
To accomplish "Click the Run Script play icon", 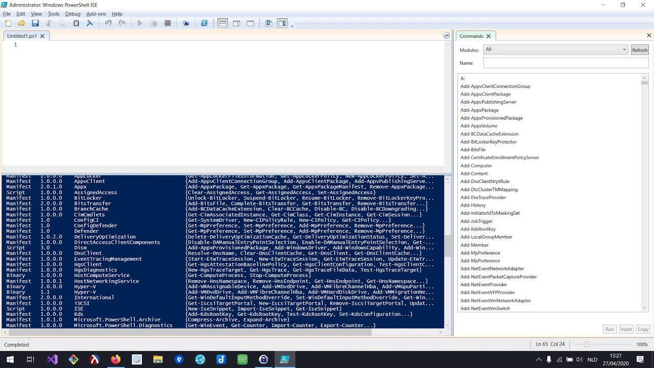I will pos(139,23).
